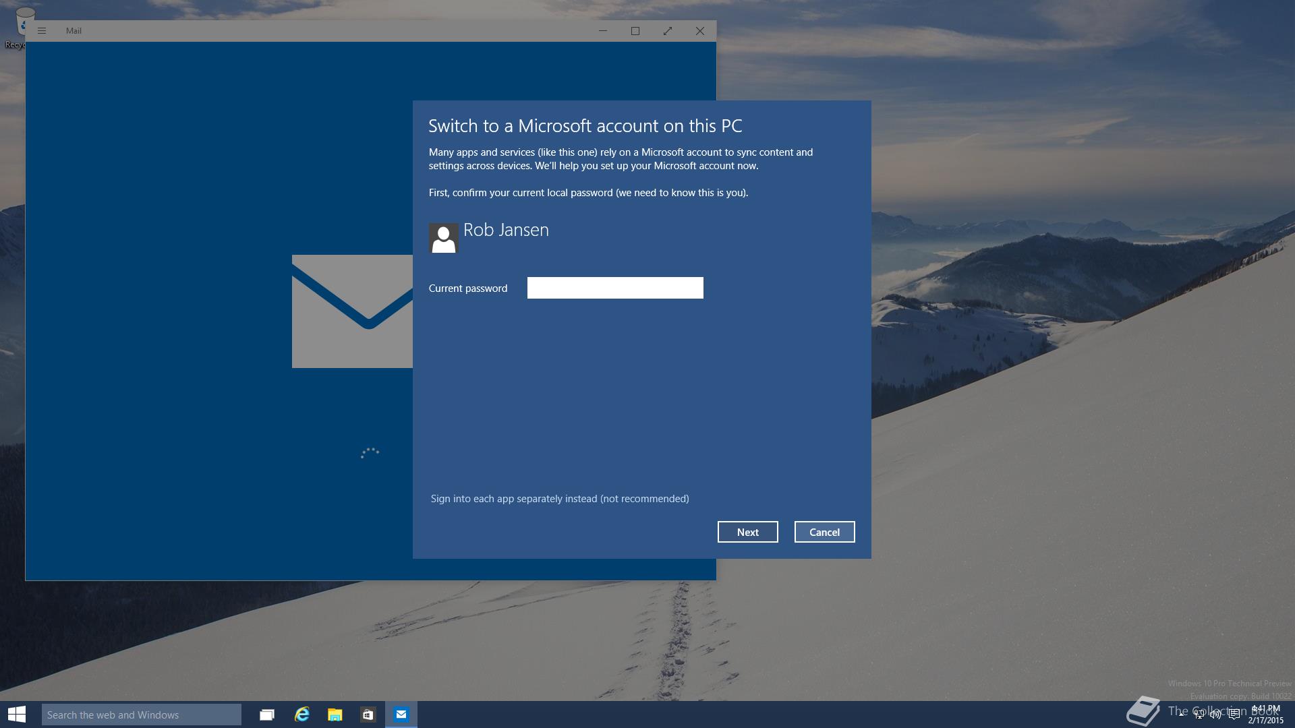Open the Windows Start menu

tap(17, 715)
